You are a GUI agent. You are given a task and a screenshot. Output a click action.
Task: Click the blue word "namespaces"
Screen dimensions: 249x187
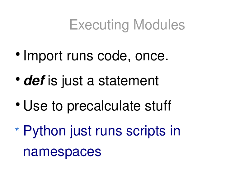(x=62, y=152)
